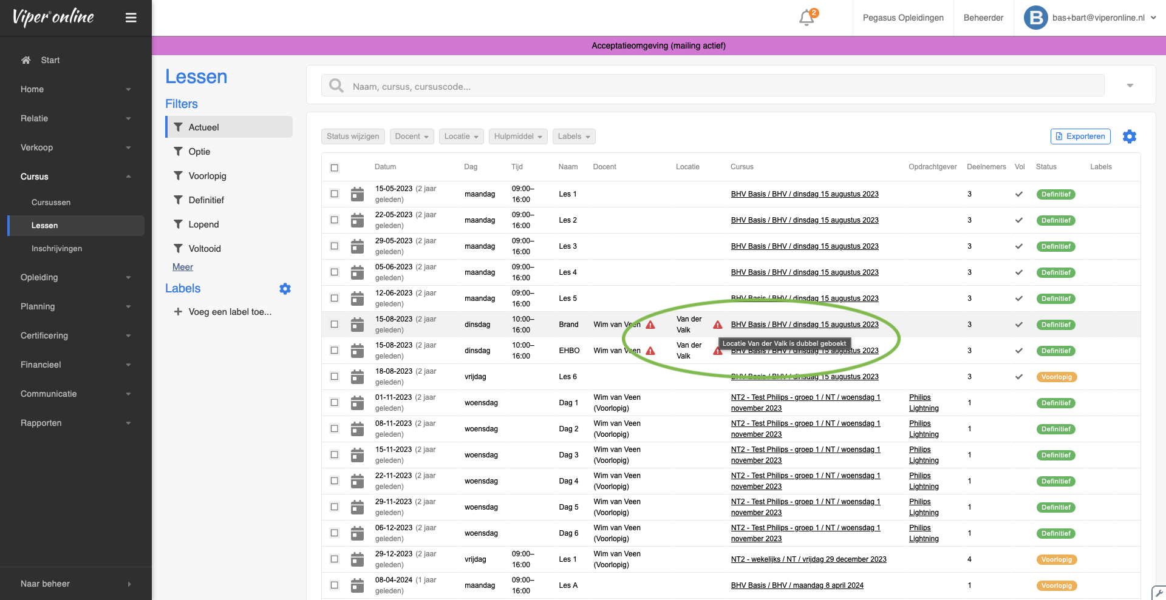Viewport: 1166px width, 600px height.
Task: Open Inschrijvingen in the Cursus menu
Action: pyautogui.click(x=56, y=249)
